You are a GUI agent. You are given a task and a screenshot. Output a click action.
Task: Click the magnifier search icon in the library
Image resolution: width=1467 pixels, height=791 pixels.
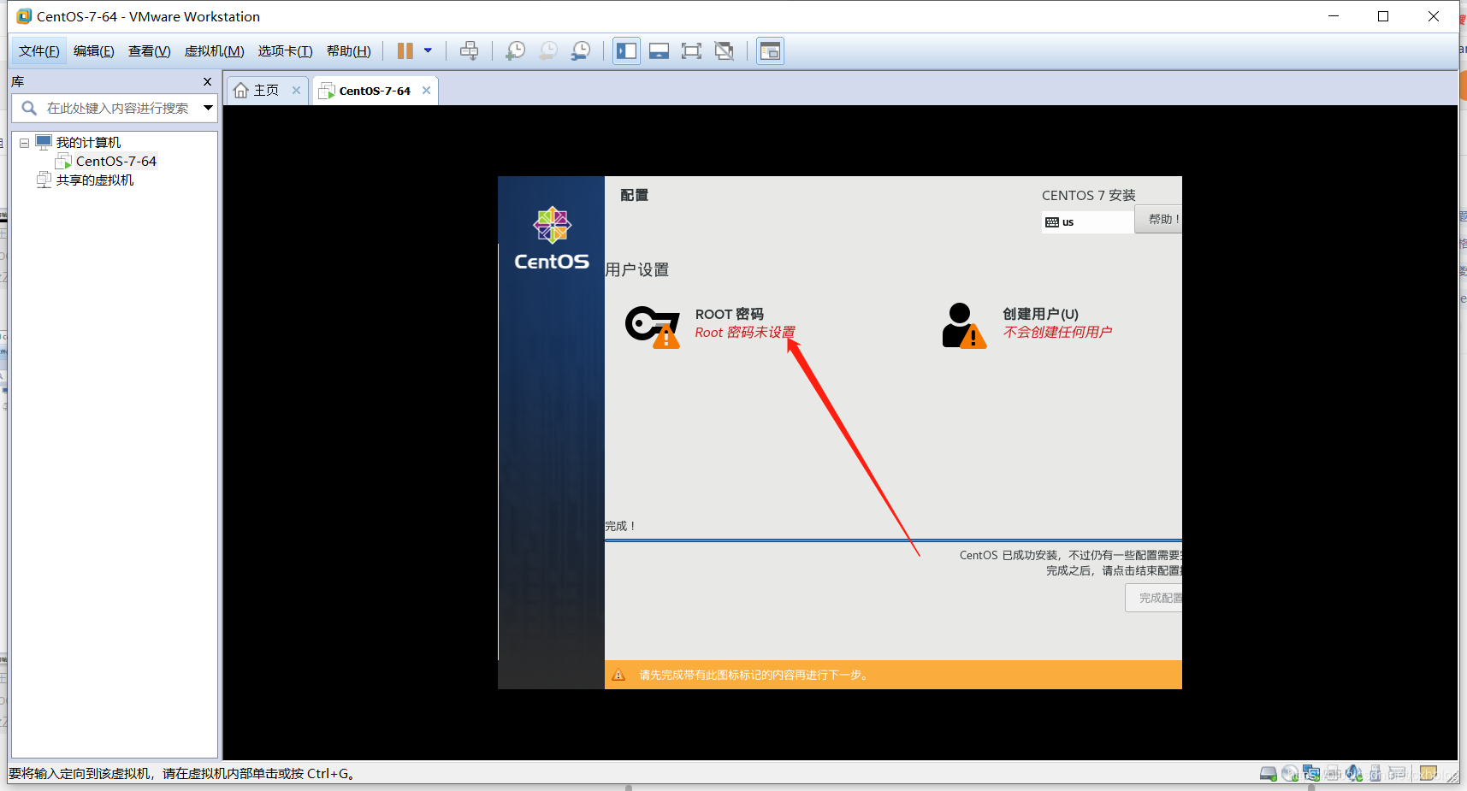tap(29, 108)
